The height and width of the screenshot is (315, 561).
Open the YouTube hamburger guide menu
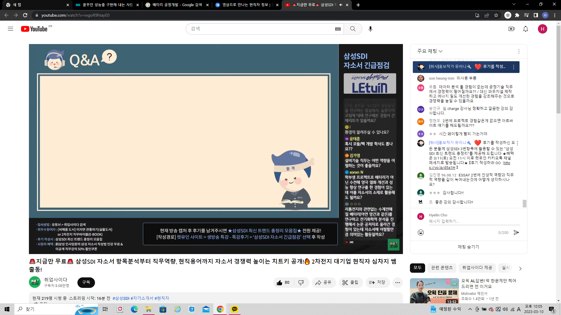tap(11, 29)
